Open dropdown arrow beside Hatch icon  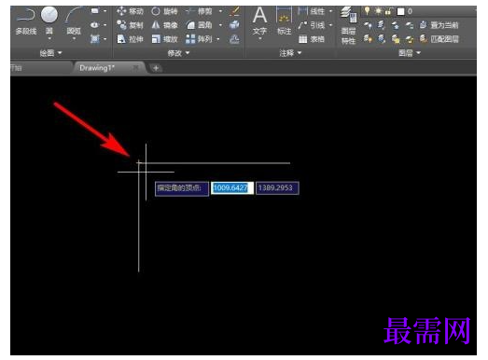[x=105, y=39]
